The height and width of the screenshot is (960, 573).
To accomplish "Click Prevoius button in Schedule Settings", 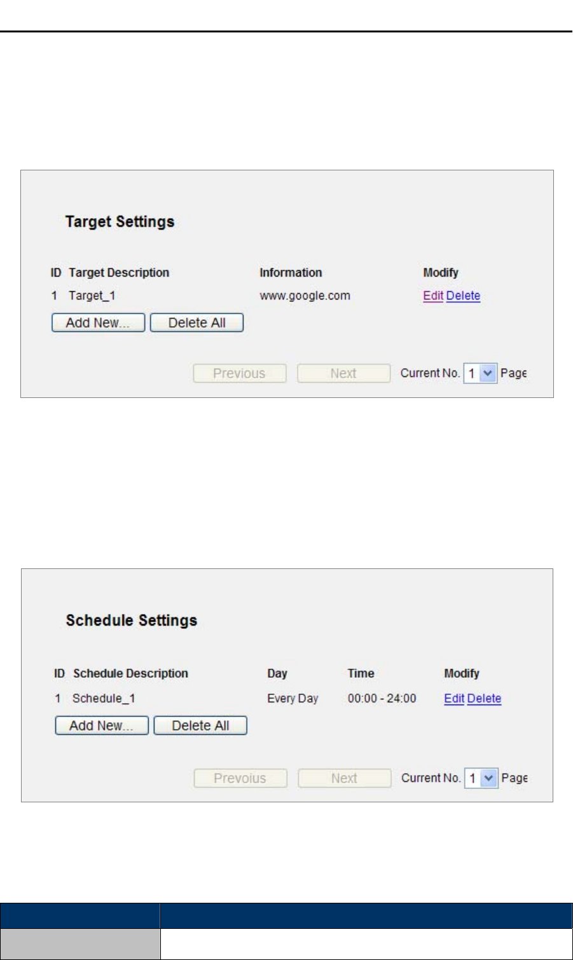I will coord(240,778).
